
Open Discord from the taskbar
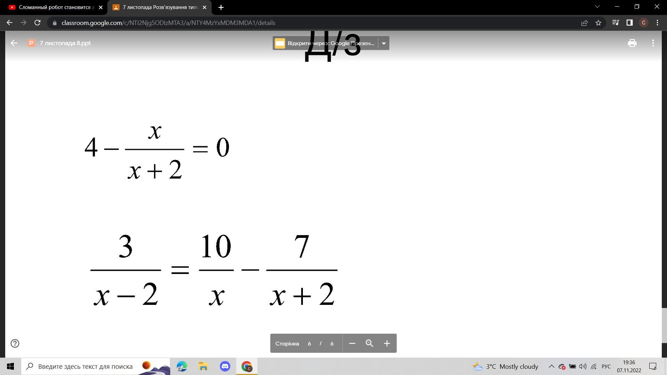pyautogui.click(x=225, y=366)
